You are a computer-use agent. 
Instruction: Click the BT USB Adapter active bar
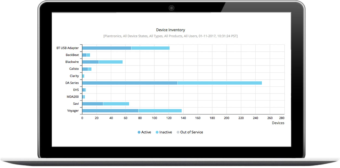(x=107, y=48)
